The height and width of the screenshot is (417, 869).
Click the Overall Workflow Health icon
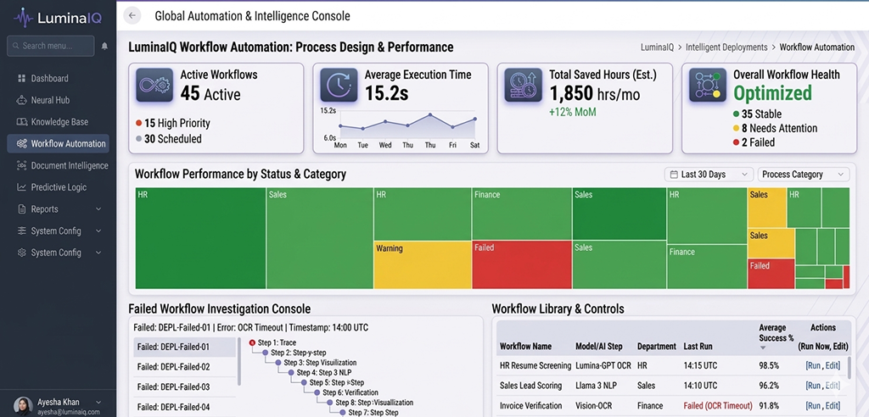click(x=708, y=86)
